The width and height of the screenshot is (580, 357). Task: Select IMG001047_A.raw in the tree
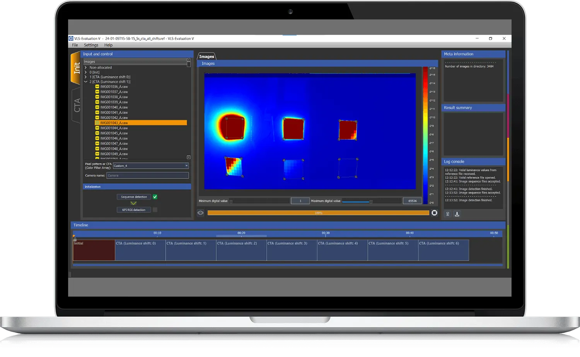click(114, 143)
